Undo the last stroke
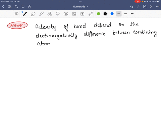Viewport: 161px width, 121px height. (131, 7)
